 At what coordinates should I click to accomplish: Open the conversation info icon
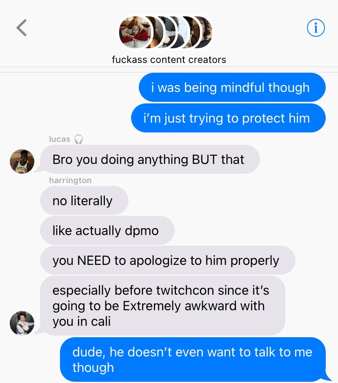(x=316, y=28)
